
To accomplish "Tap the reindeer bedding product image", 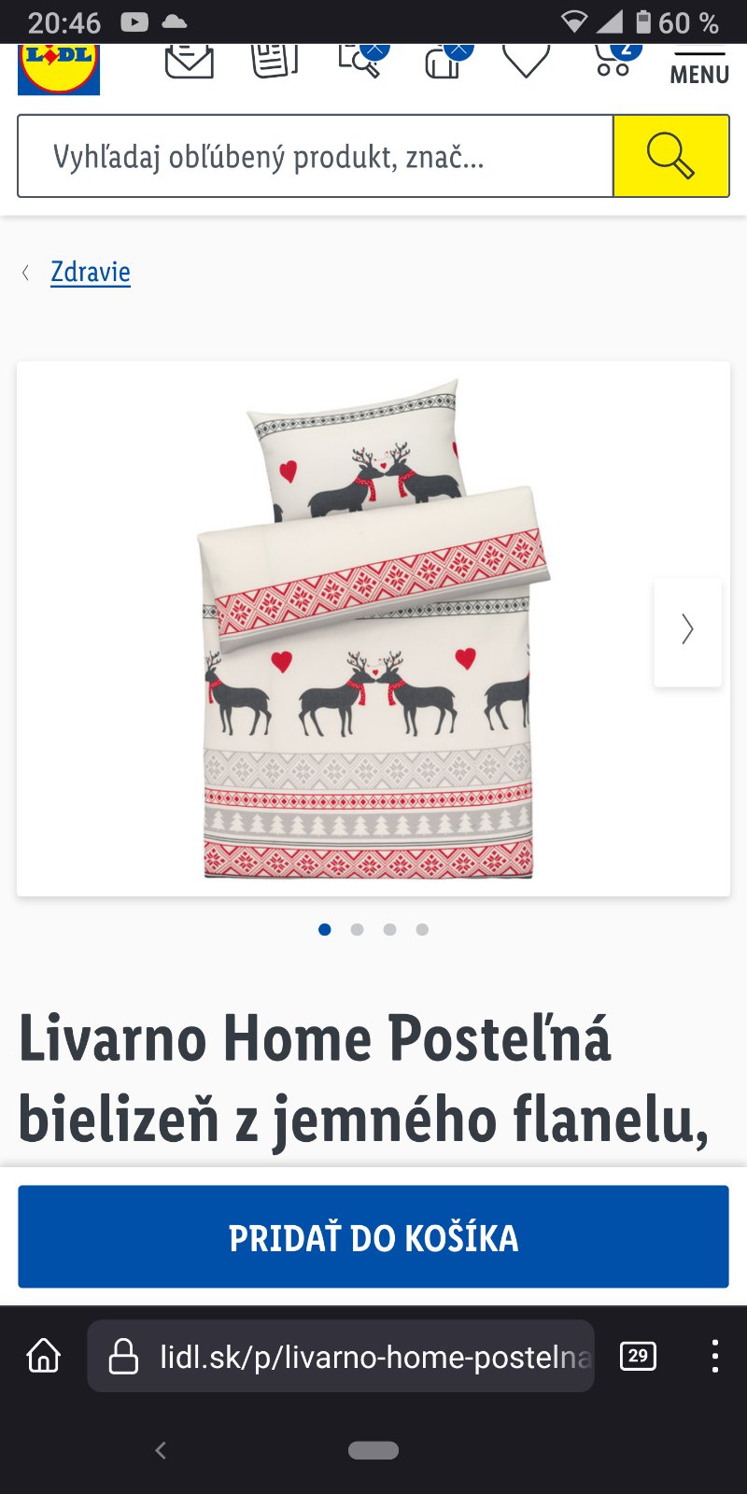I will pyautogui.click(x=373, y=628).
